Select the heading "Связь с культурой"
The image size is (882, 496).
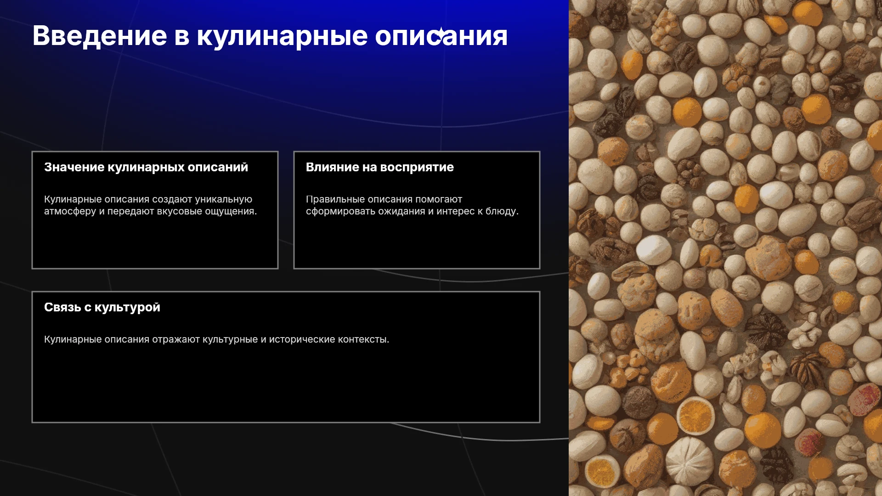tap(102, 307)
